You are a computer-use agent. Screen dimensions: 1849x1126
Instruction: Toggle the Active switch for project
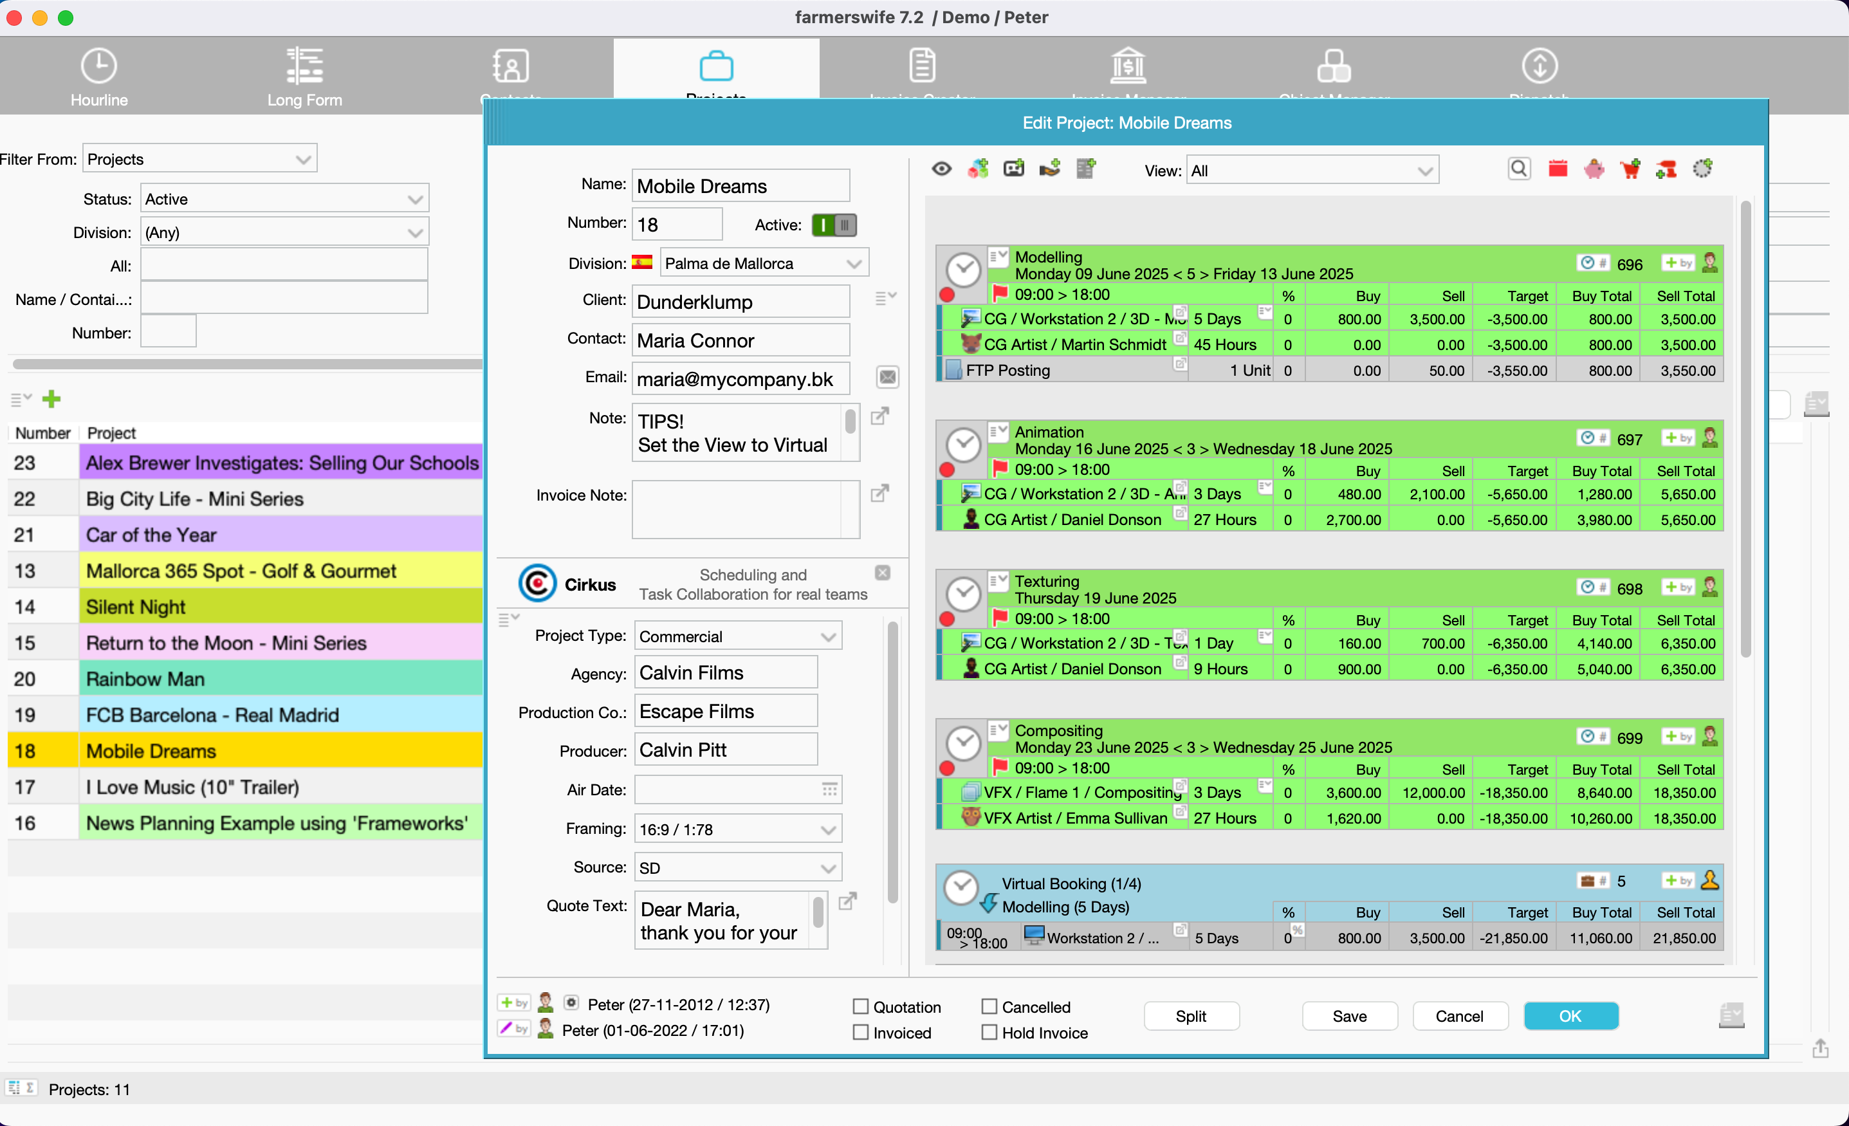click(834, 225)
